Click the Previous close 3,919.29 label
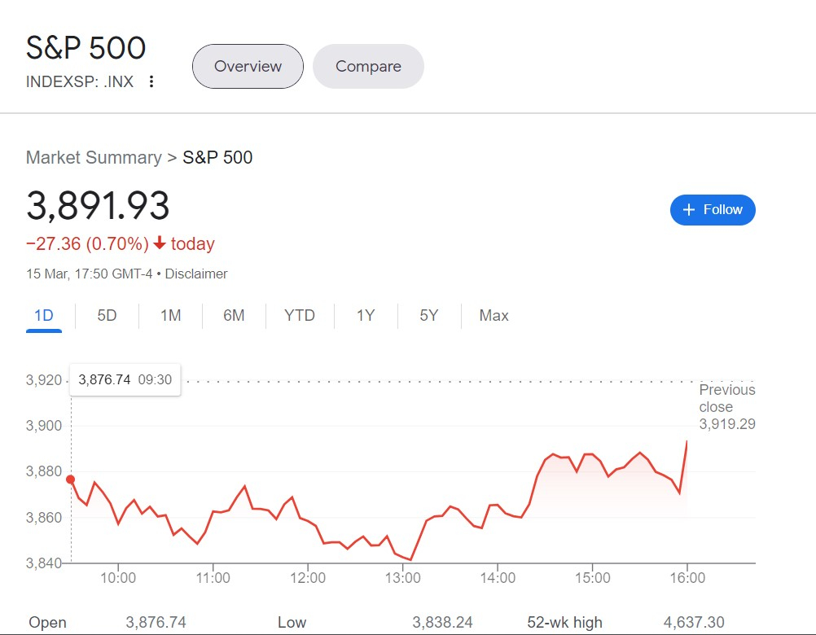 click(726, 407)
